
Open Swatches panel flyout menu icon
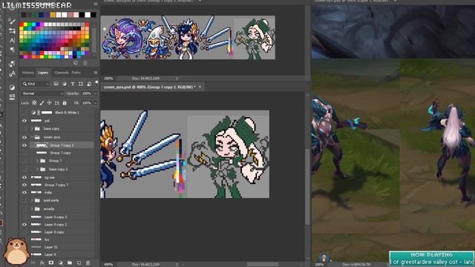pyautogui.click(x=96, y=4)
